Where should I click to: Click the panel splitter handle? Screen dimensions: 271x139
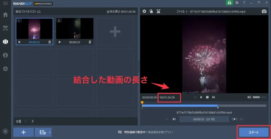pyautogui.click(x=139, y=66)
